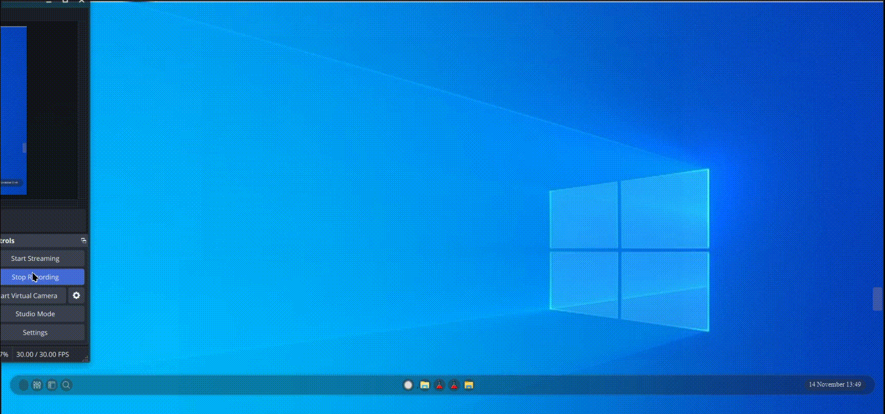The image size is (885, 414).
Task: Click the right red flask taskbar icon
Action: pyautogui.click(x=454, y=385)
